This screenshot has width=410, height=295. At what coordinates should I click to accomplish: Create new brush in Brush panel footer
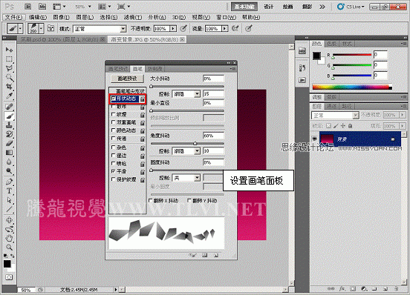(x=216, y=256)
